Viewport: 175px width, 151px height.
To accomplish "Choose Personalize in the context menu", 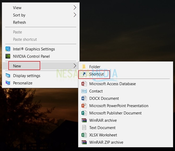I will [23, 83].
